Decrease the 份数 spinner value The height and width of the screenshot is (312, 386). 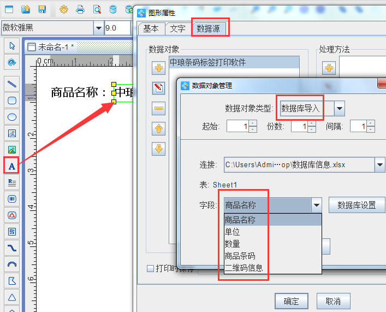click(x=312, y=129)
